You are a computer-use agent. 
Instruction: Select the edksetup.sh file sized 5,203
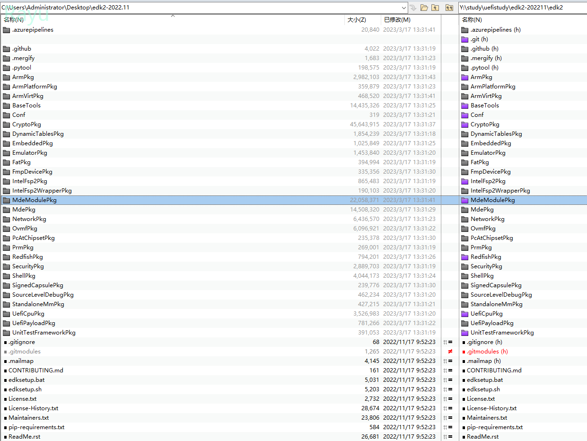click(x=25, y=389)
